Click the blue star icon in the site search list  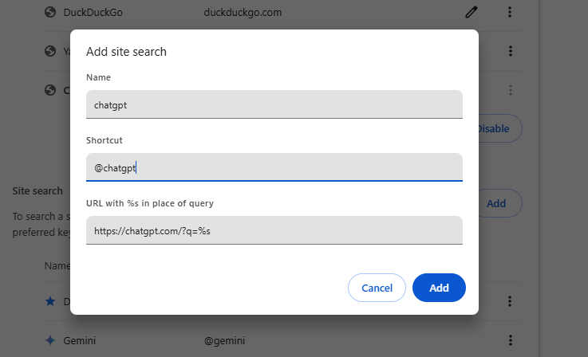[50, 301]
